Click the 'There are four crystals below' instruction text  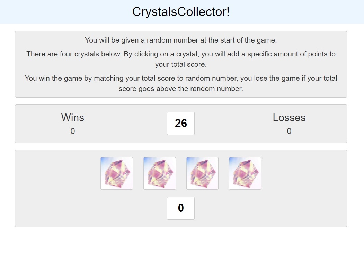tap(181, 59)
